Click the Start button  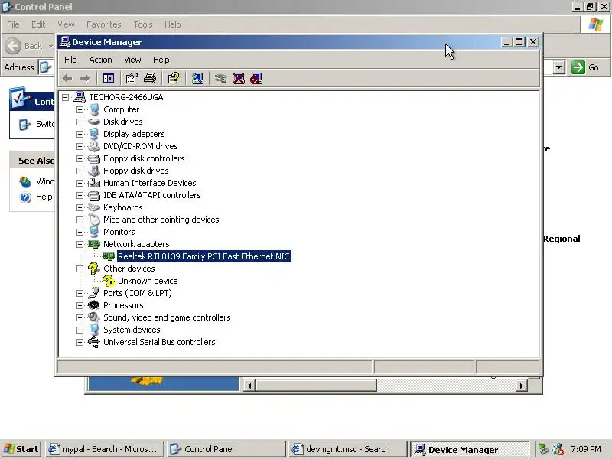click(21, 449)
